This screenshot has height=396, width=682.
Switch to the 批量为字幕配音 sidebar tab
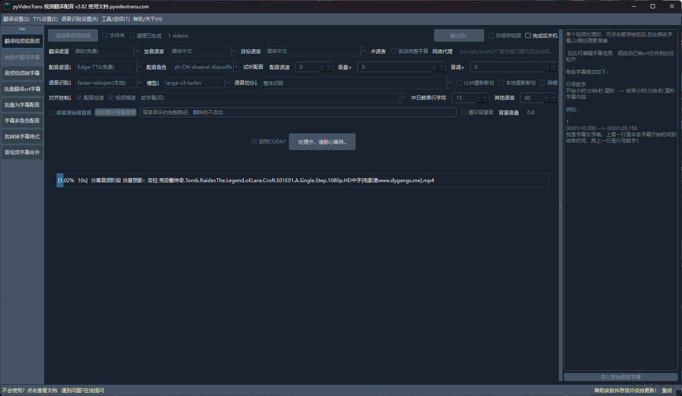(x=22, y=105)
